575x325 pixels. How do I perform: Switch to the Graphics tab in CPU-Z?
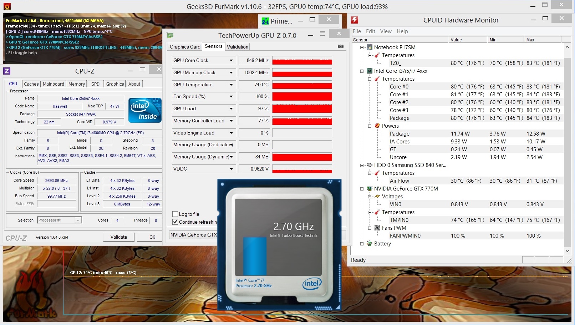click(115, 84)
